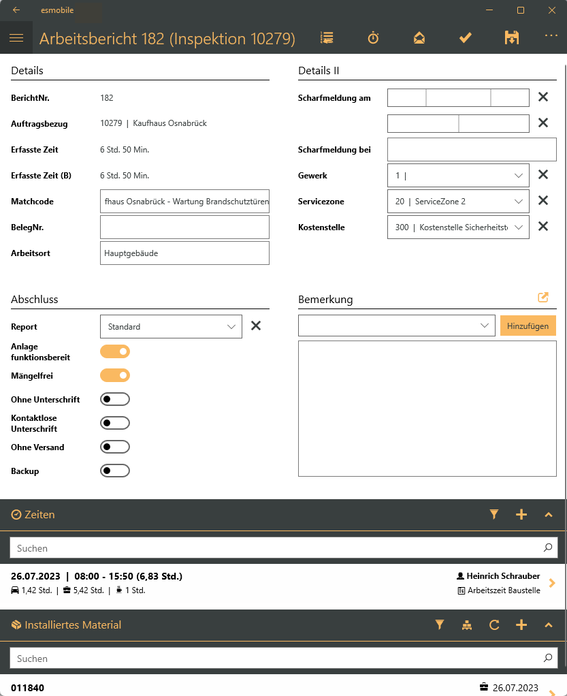The image size is (567, 696).
Task: Collapse the Zeiten section
Action: 549,514
